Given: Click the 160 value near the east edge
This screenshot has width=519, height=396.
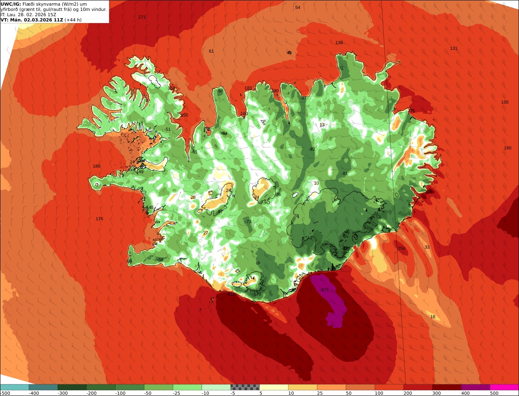Looking at the screenshot, I should point(508,148).
